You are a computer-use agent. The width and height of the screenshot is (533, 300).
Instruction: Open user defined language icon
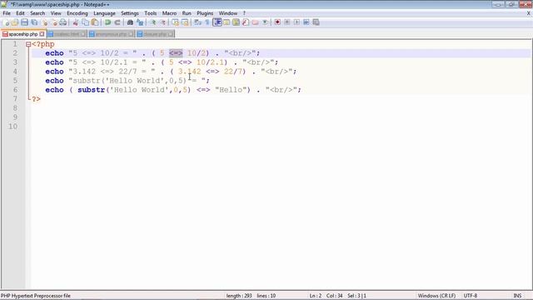pos(227,22)
